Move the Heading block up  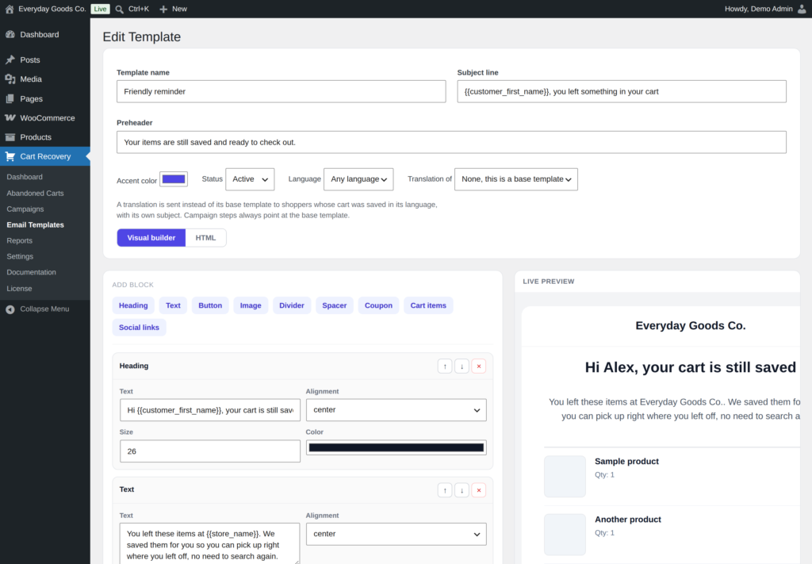[445, 366]
